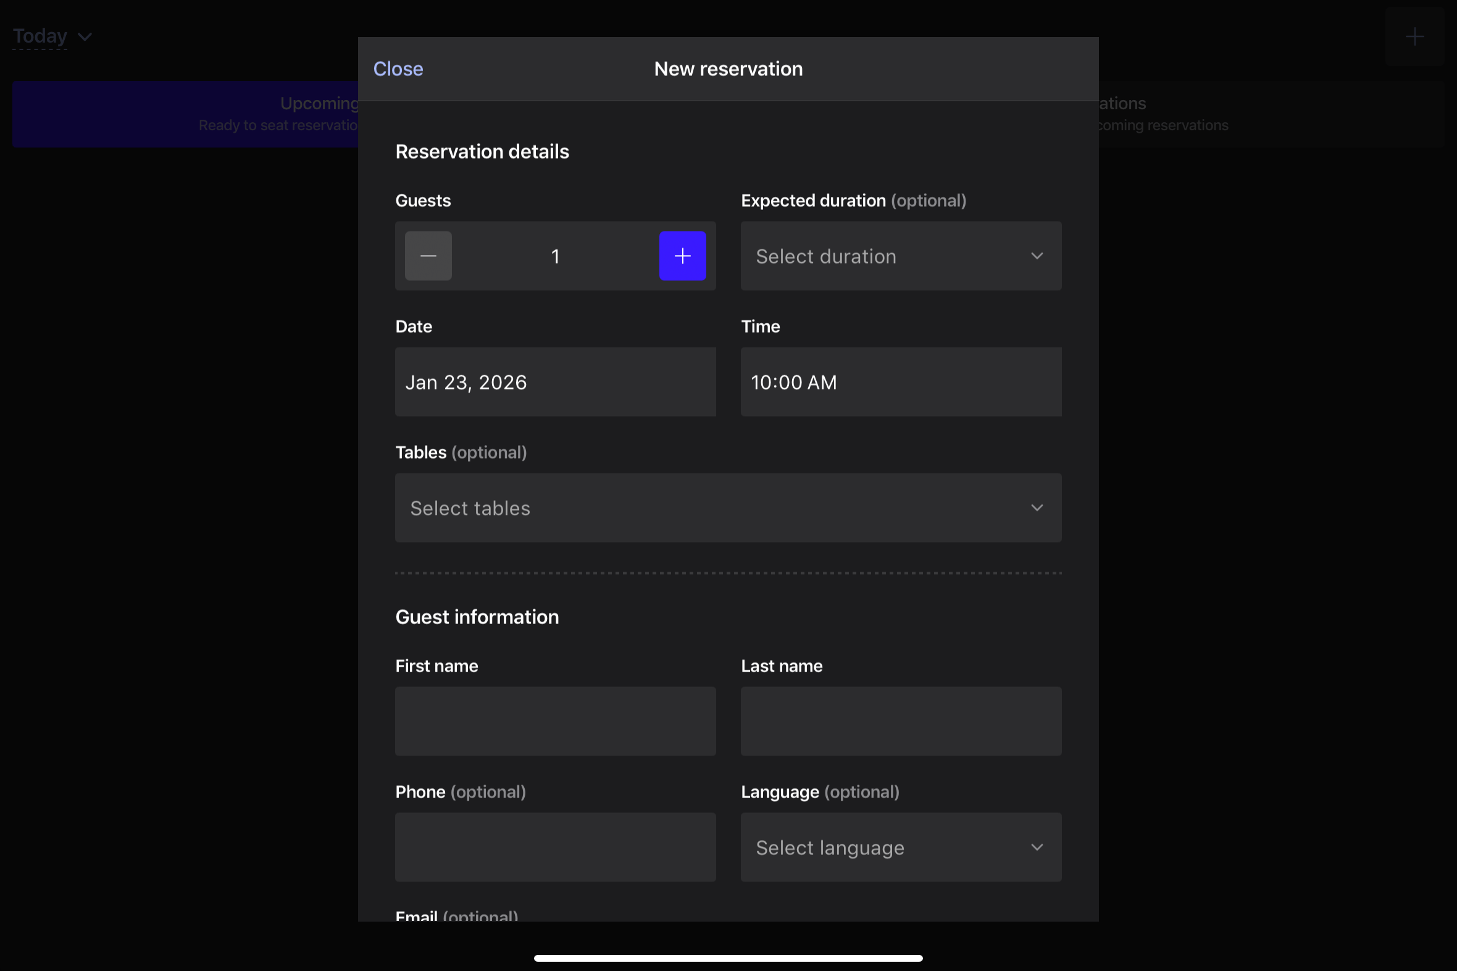Screen dimensions: 1457x971
Task: Click the First name input field
Action: click(x=555, y=721)
